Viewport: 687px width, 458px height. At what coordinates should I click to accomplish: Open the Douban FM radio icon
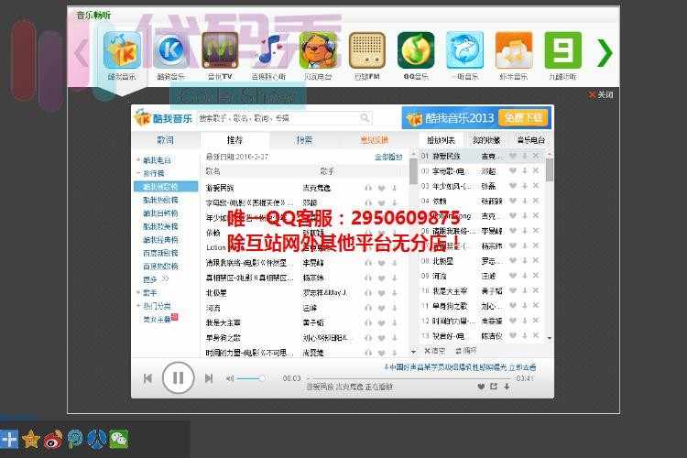click(367, 50)
